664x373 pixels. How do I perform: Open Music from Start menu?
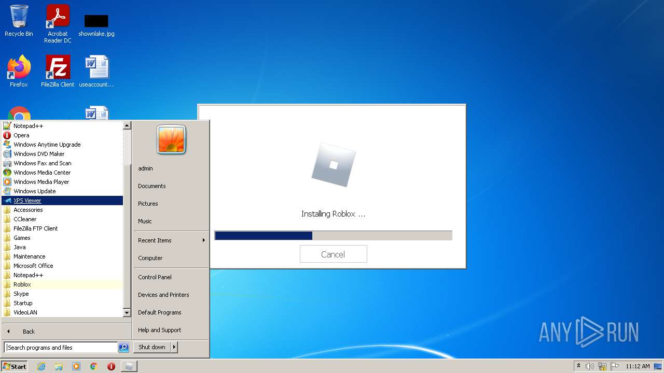click(171, 221)
